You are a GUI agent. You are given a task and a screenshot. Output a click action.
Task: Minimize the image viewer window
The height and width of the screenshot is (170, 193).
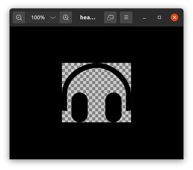(x=144, y=17)
